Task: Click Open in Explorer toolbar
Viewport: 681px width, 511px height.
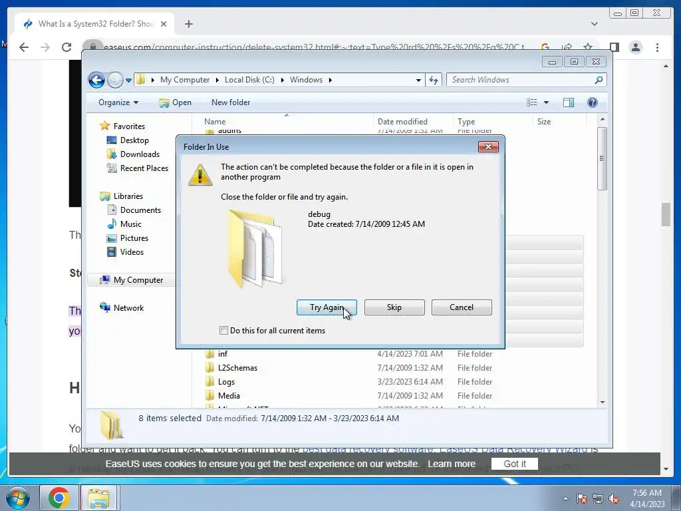Action: 175,102
